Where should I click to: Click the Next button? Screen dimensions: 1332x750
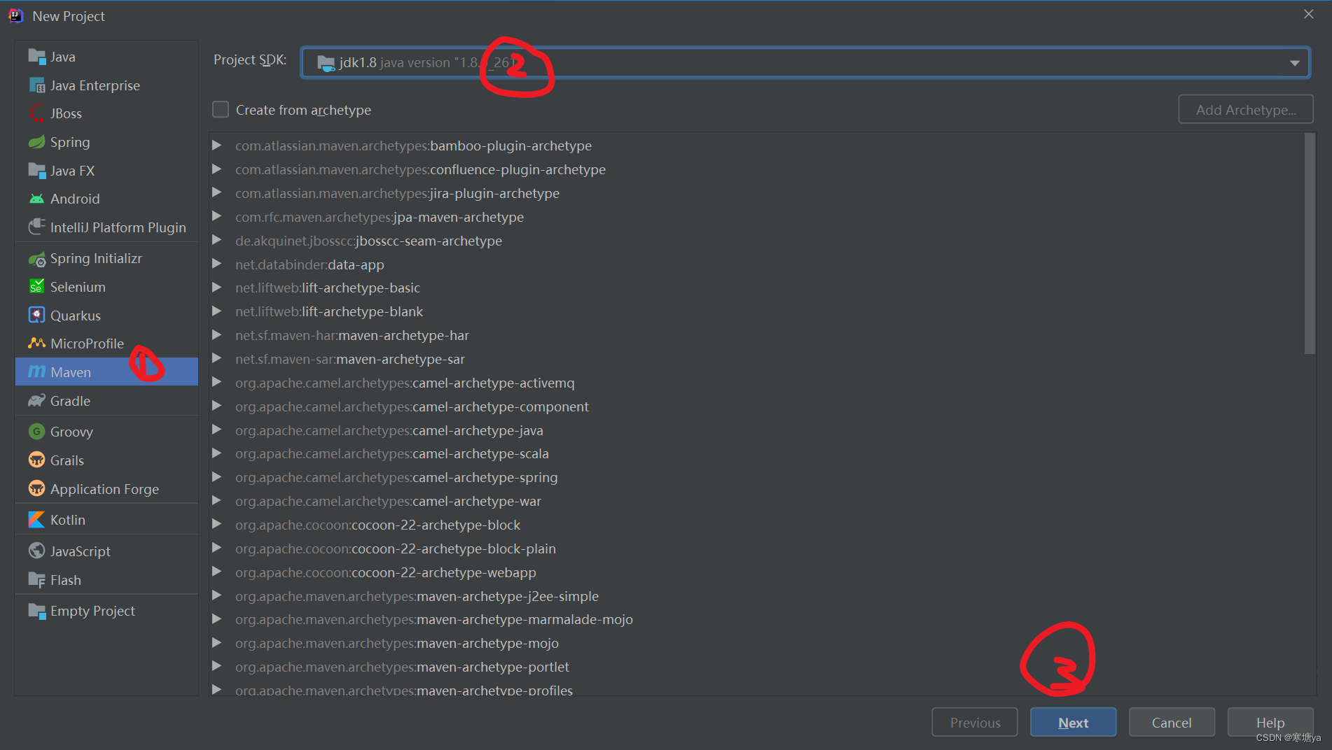click(x=1073, y=723)
